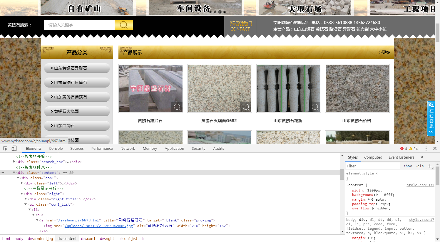
Task: Open the Application tab
Action: [x=174, y=149]
